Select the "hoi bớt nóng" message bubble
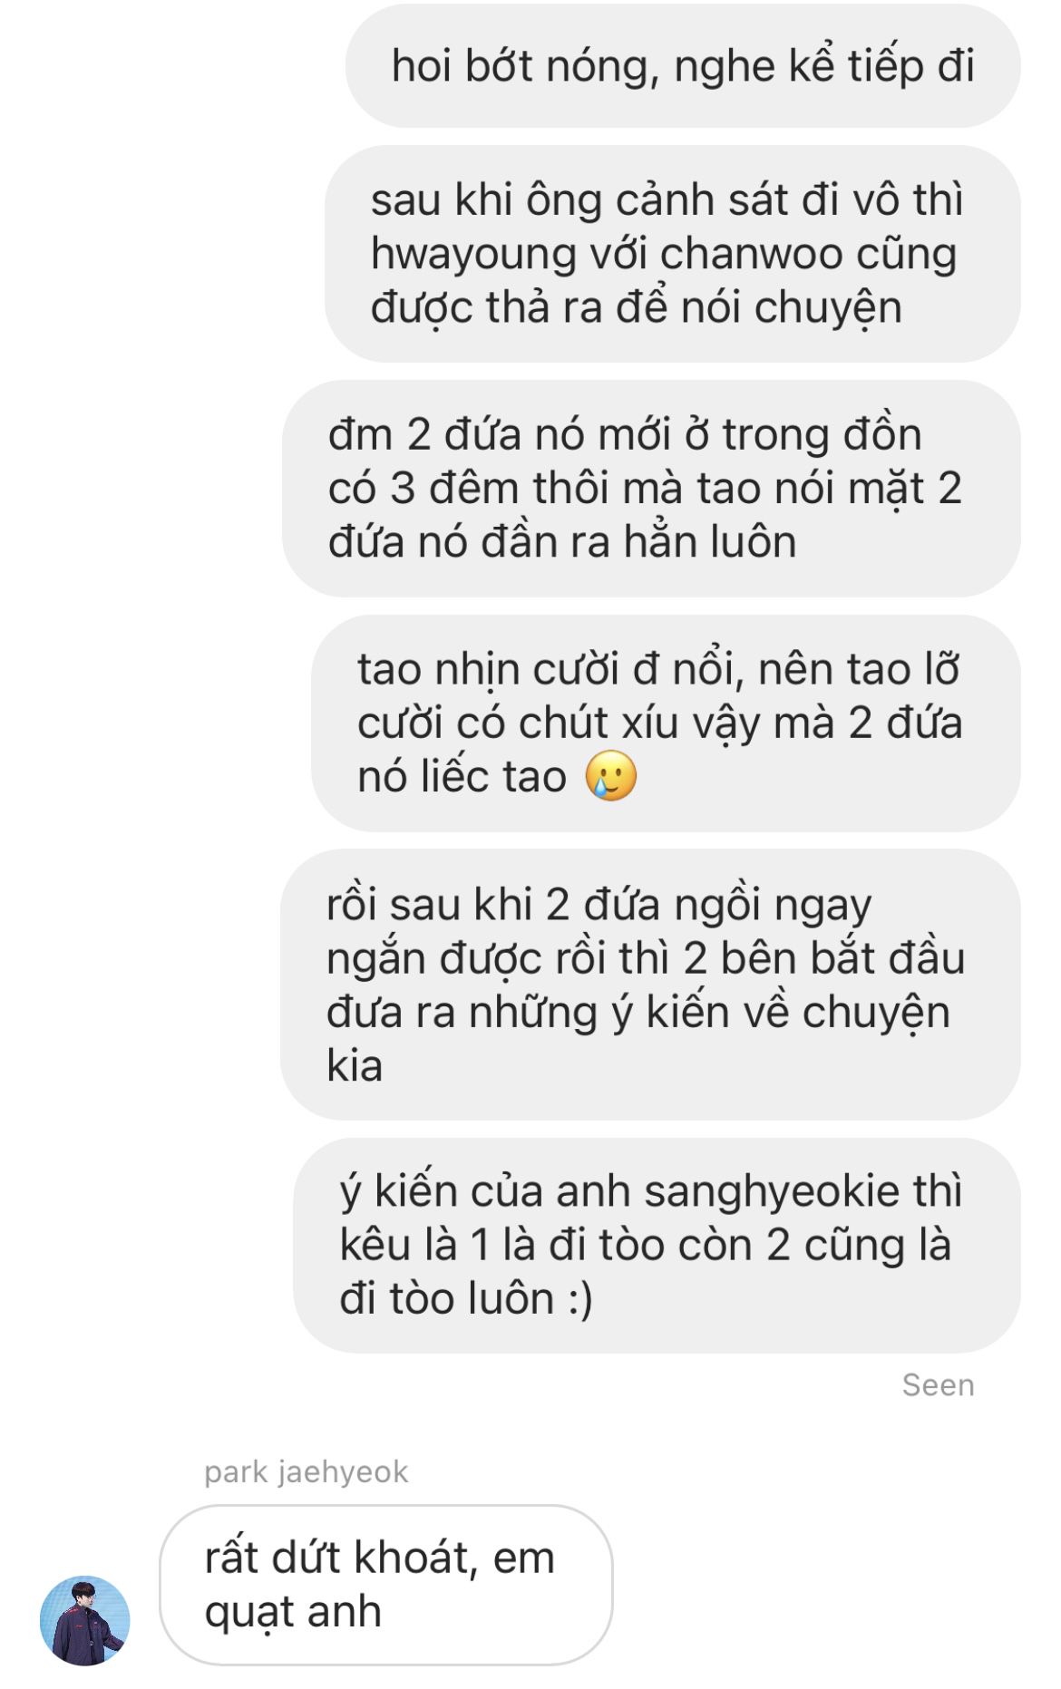The height and width of the screenshot is (1689, 1061). pyautogui.click(x=683, y=66)
